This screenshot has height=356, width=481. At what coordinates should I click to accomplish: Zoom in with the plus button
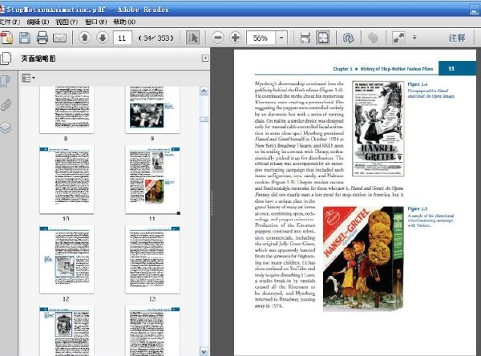(235, 38)
